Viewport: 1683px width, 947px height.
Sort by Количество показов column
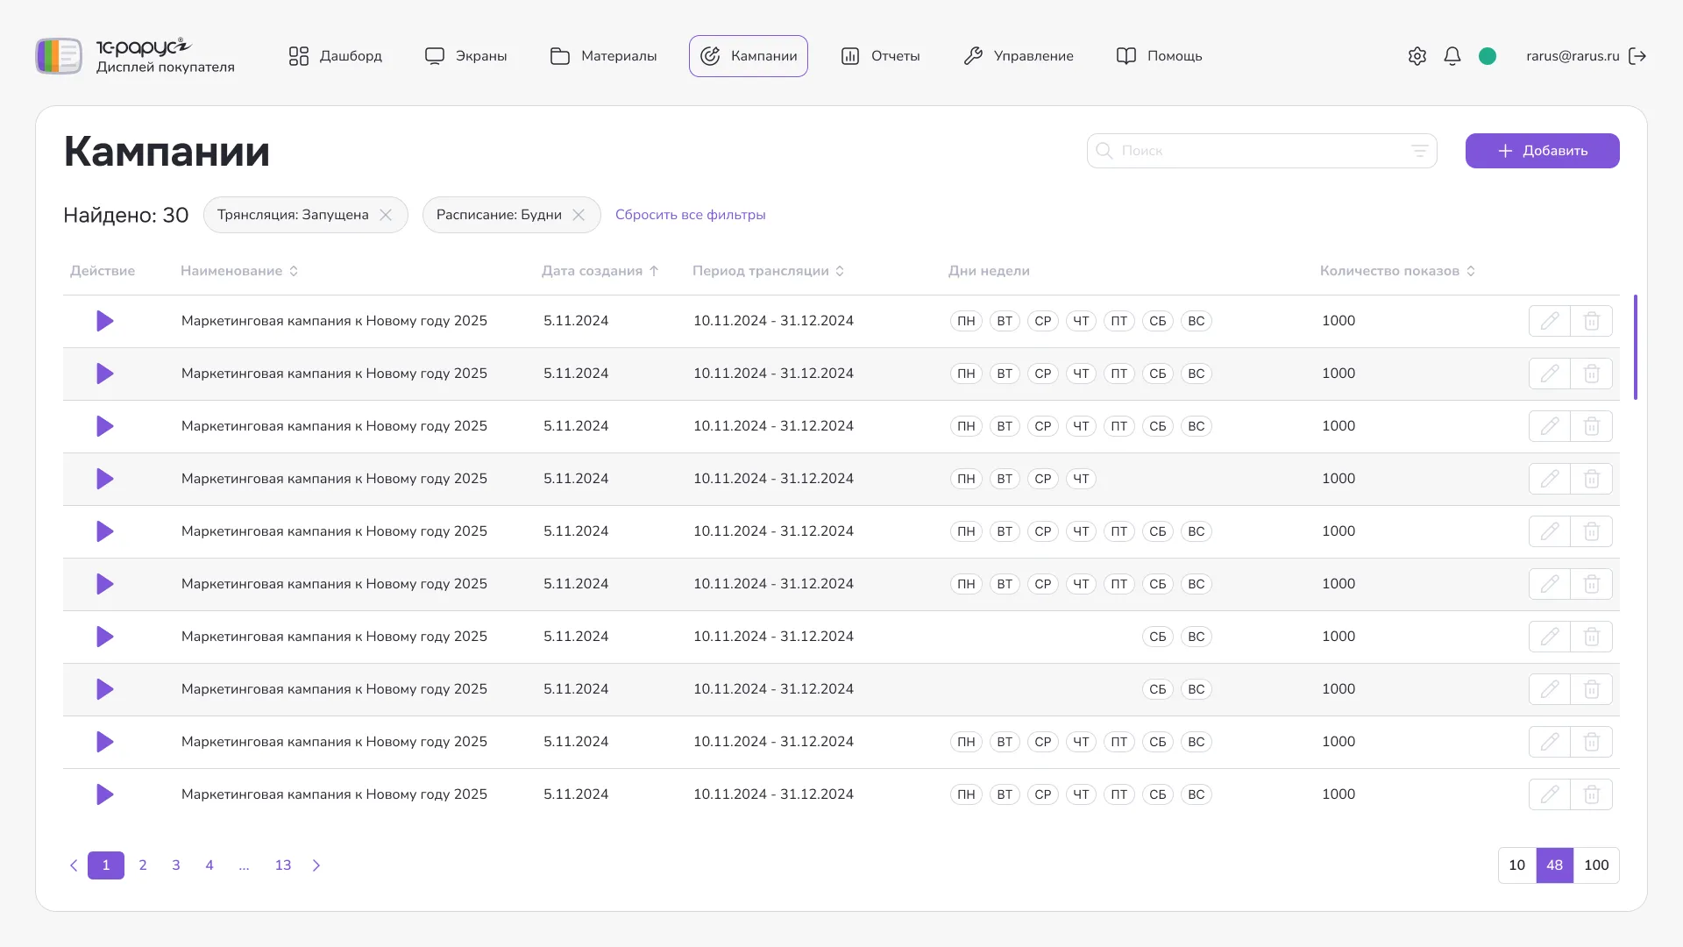(x=1397, y=271)
